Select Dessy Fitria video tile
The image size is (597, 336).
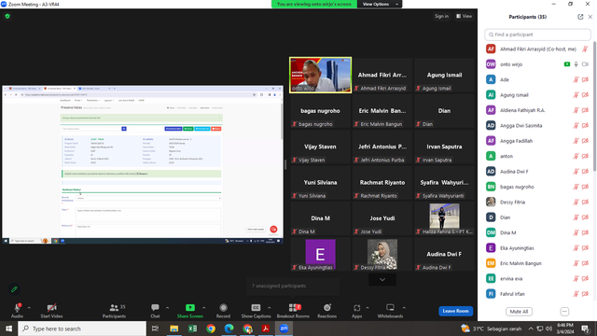(382, 254)
